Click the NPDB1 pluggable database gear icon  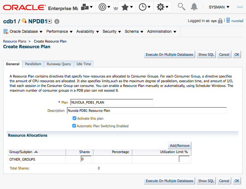[x=24, y=21]
